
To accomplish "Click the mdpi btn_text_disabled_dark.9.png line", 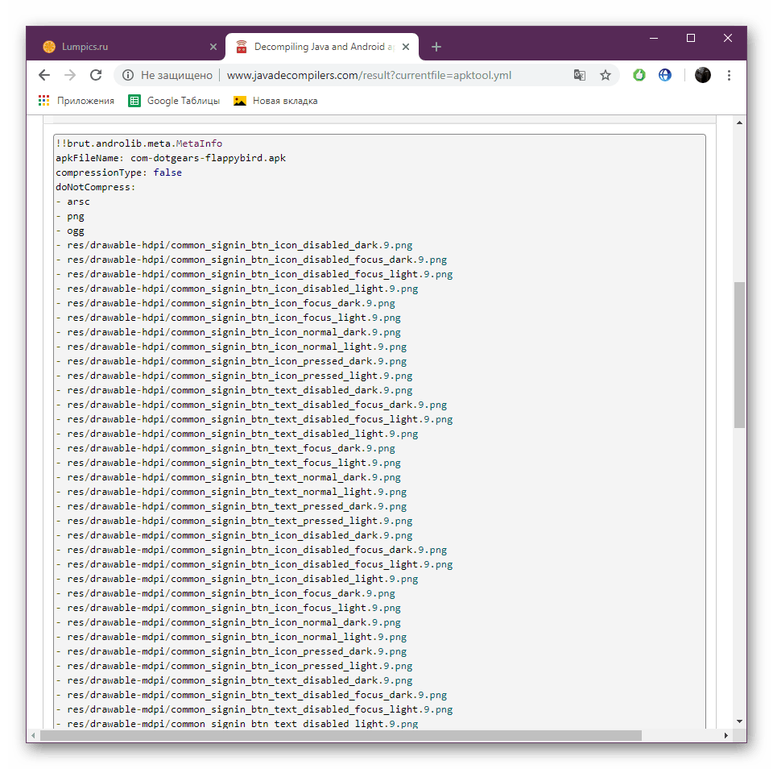I will [x=234, y=680].
